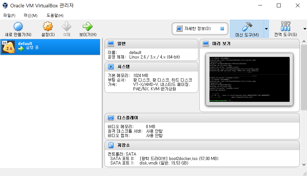Click the details pane vertical scrollbar thumb
The image size is (307, 176).
[304, 77]
